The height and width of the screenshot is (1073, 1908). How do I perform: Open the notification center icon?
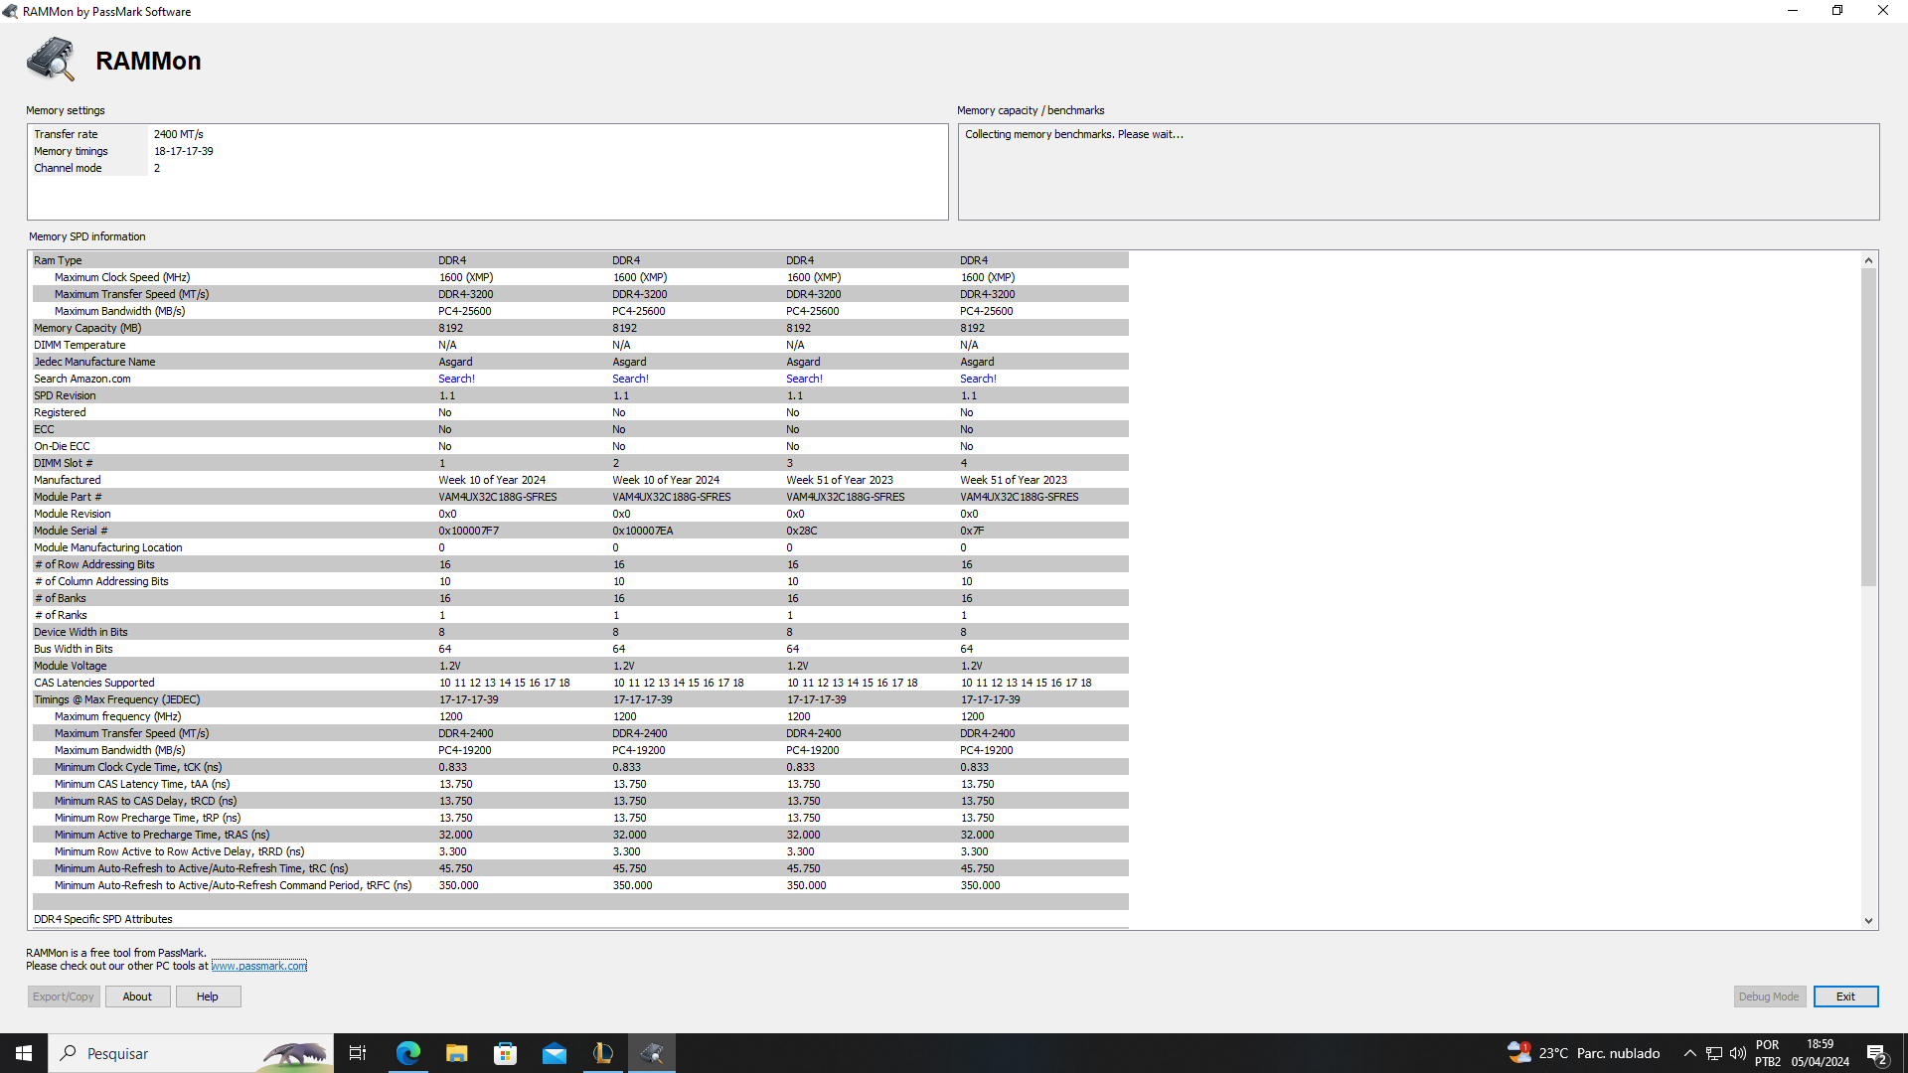point(1877,1053)
